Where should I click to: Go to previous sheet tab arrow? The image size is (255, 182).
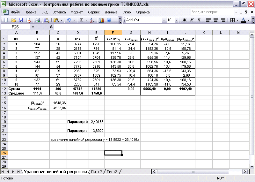(x=8, y=171)
